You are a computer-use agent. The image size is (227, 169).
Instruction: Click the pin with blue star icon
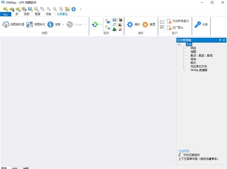click(x=107, y=28)
